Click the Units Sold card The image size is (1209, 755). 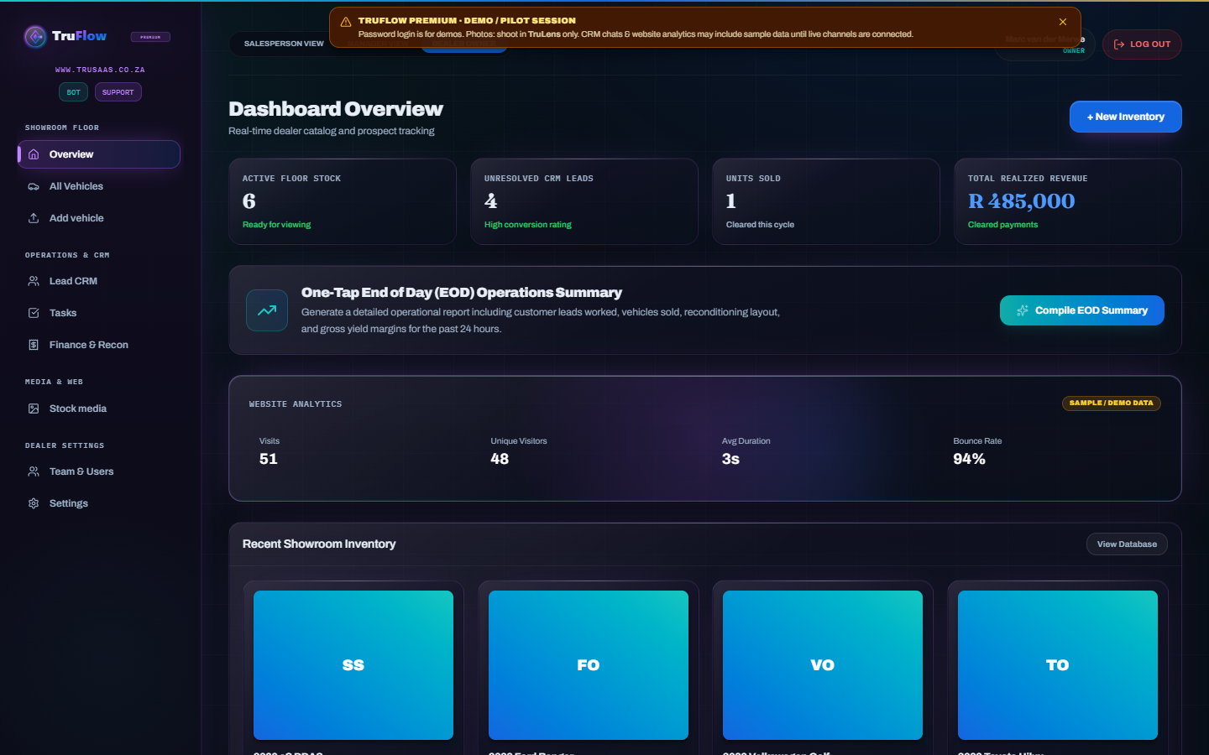(x=826, y=201)
